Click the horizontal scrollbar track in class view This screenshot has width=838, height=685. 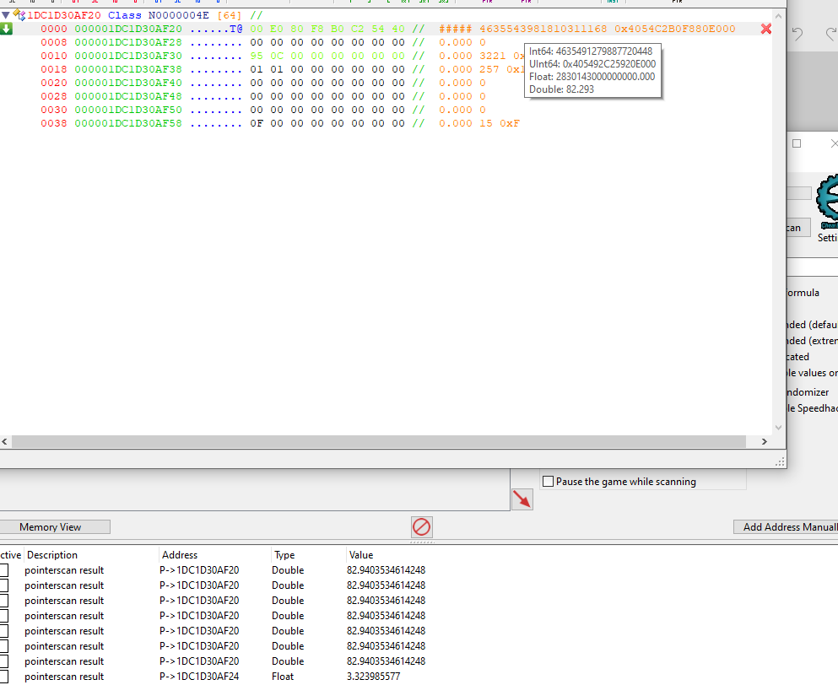tap(380, 441)
